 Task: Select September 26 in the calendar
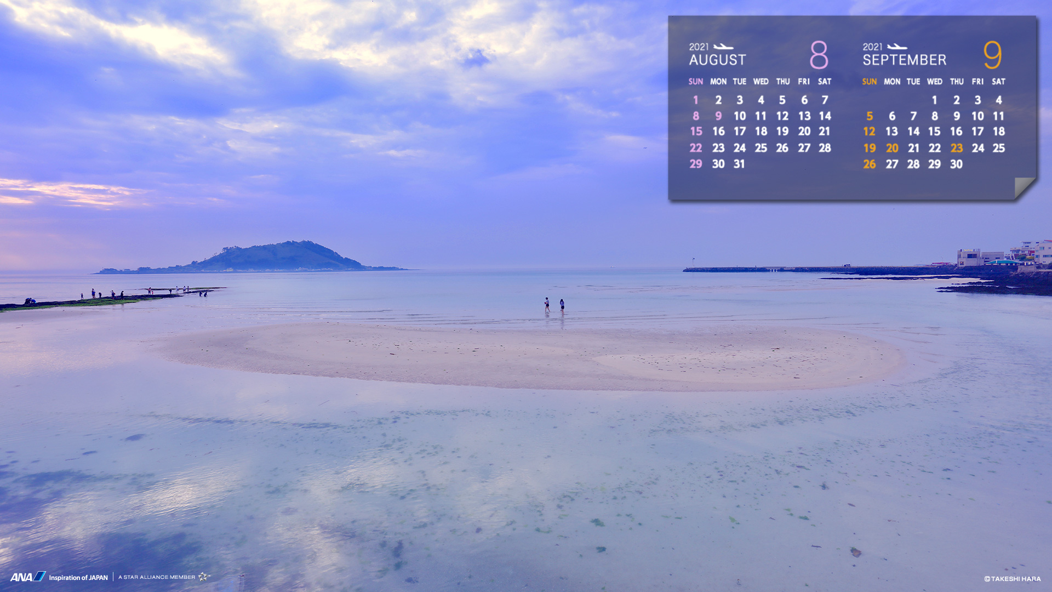tap(870, 164)
